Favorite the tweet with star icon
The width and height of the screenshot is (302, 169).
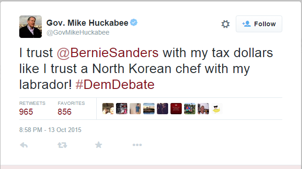[x=99, y=145]
